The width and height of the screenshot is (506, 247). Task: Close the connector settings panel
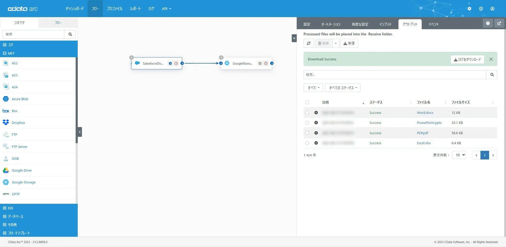point(294,38)
